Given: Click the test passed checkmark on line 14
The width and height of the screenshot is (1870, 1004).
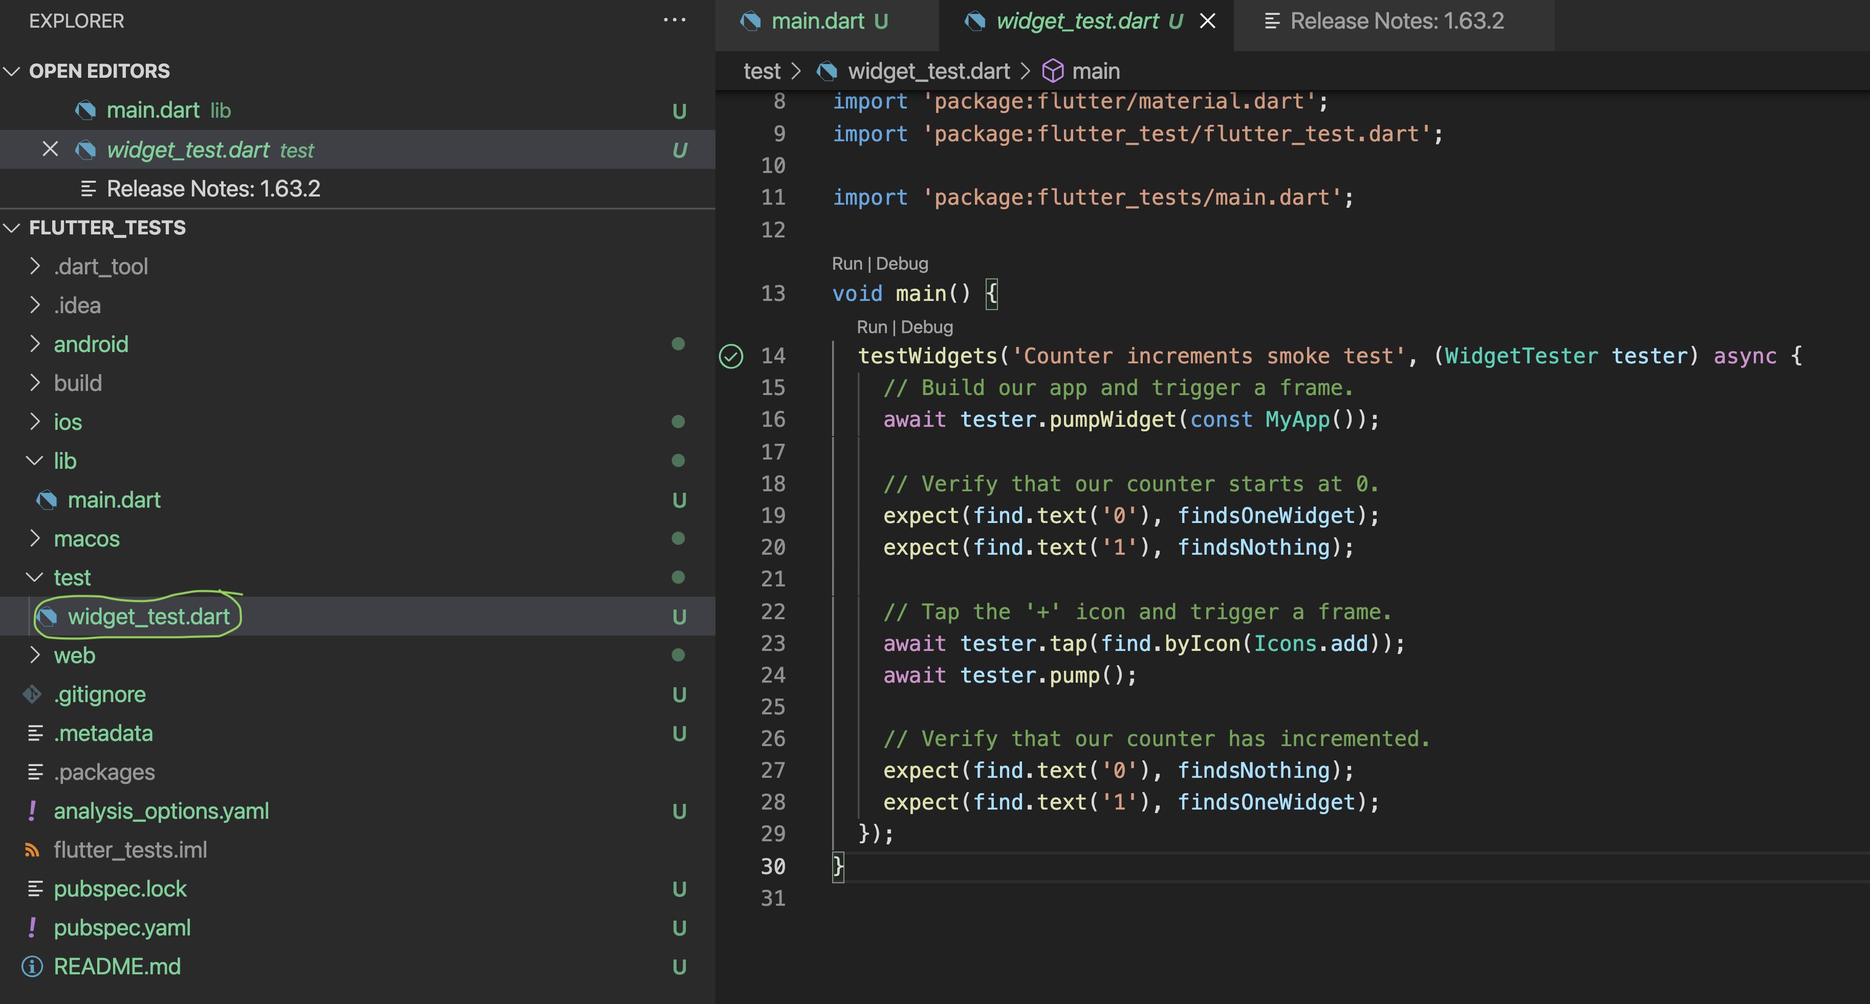Looking at the screenshot, I should click(x=731, y=356).
